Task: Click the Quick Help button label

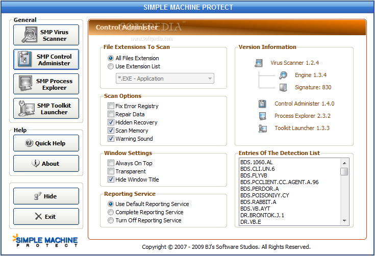Action: [x=50, y=143]
